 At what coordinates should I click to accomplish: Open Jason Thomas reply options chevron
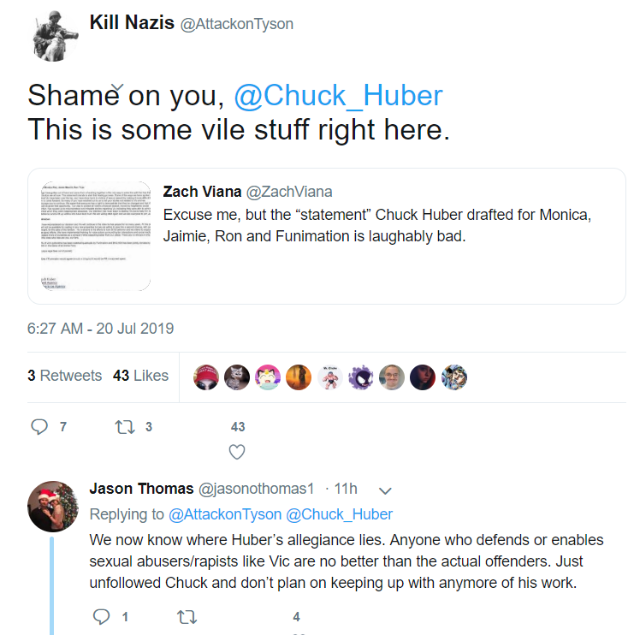pyautogui.click(x=385, y=491)
